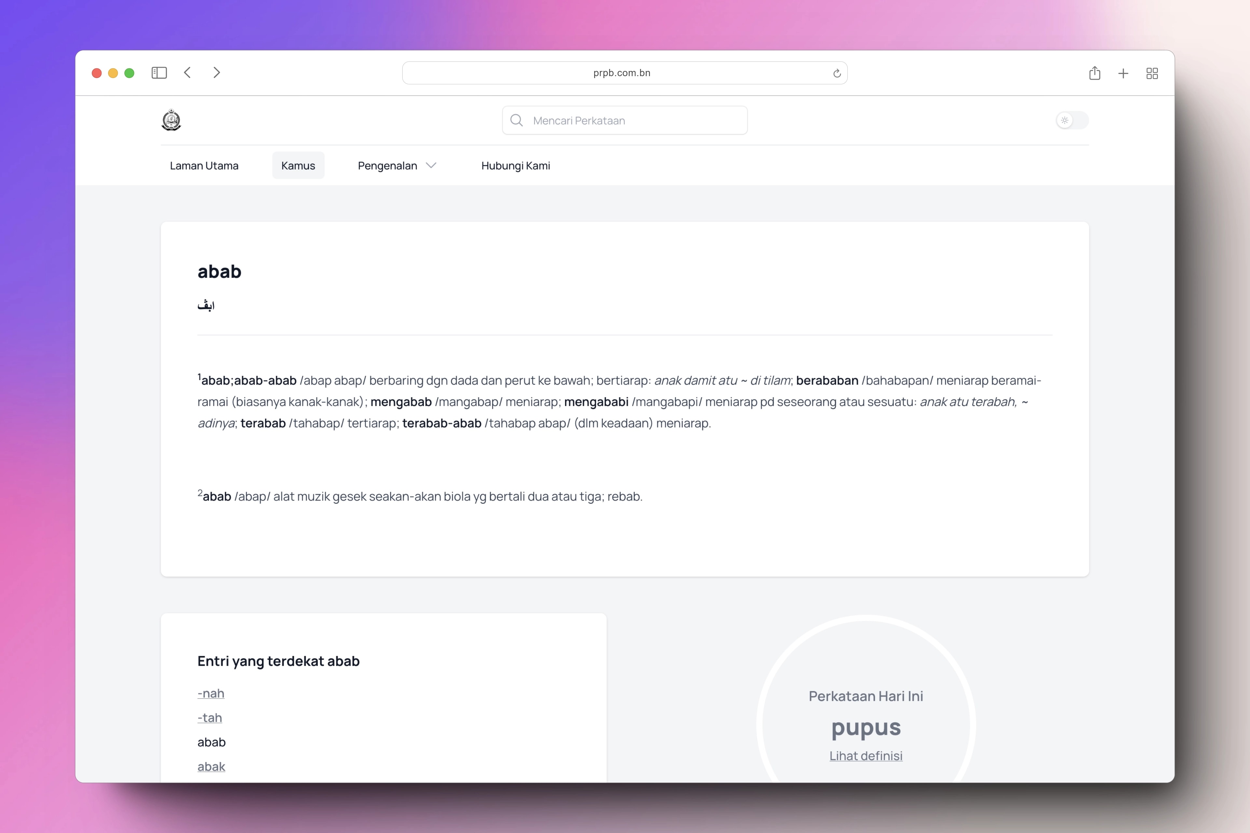Open Hubungi Kami menu item

click(x=516, y=166)
